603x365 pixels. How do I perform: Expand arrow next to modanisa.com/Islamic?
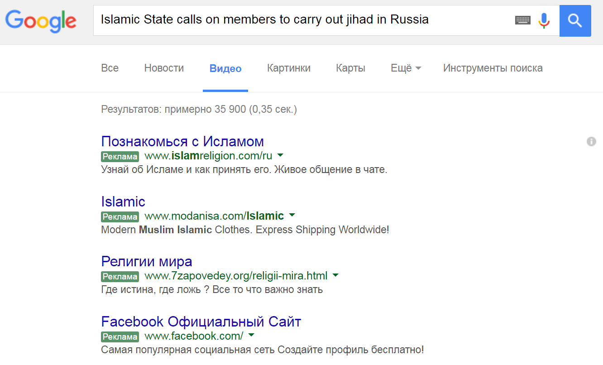click(x=292, y=215)
